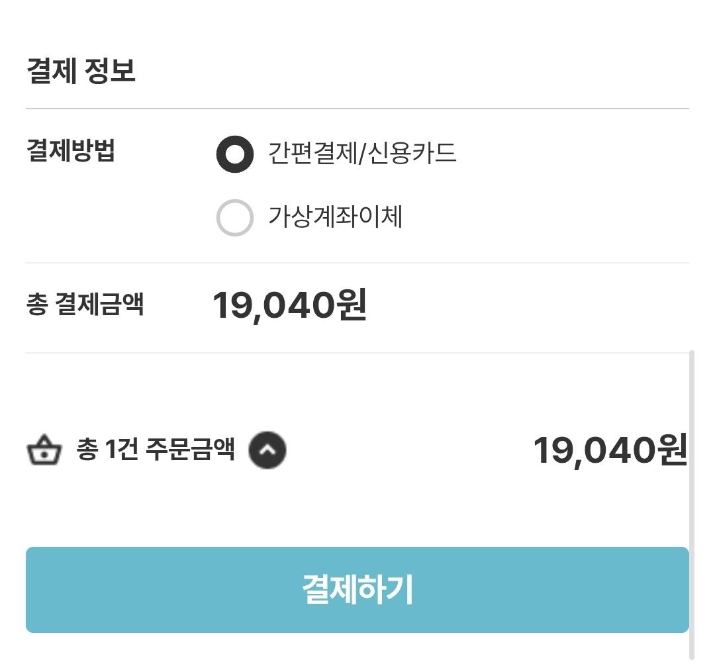
Task: Click the divider line below 결제 정보
Action: click(358, 109)
